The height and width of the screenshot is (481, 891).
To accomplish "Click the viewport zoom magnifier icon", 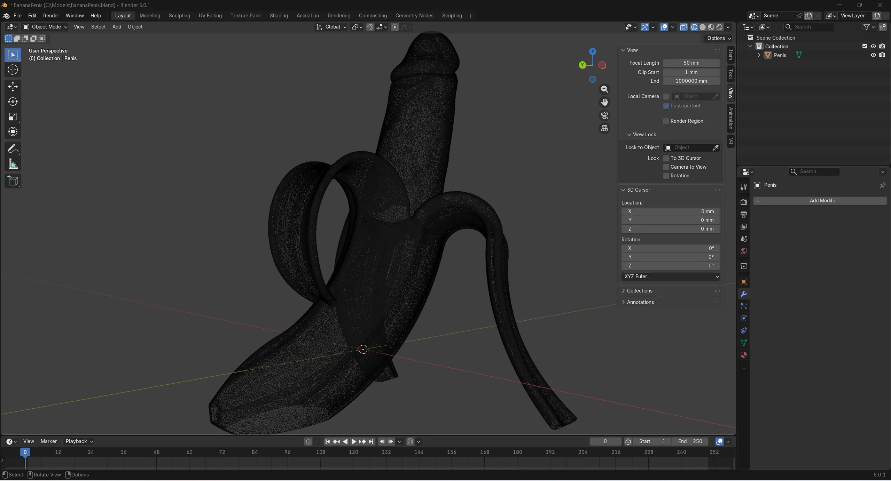I will (604, 89).
